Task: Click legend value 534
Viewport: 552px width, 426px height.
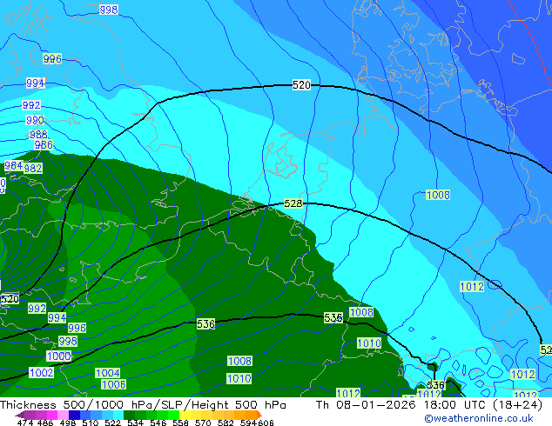Action: tap(135, 423)
